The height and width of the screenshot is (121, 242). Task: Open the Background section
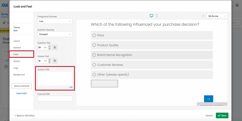pos(19,75)
